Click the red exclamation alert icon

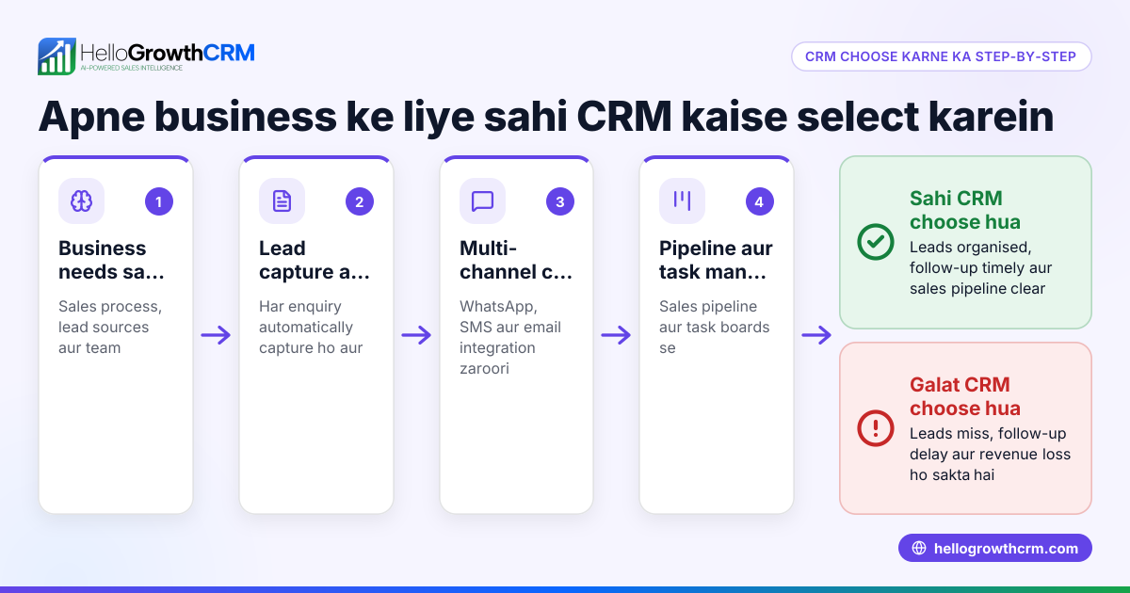876,428
